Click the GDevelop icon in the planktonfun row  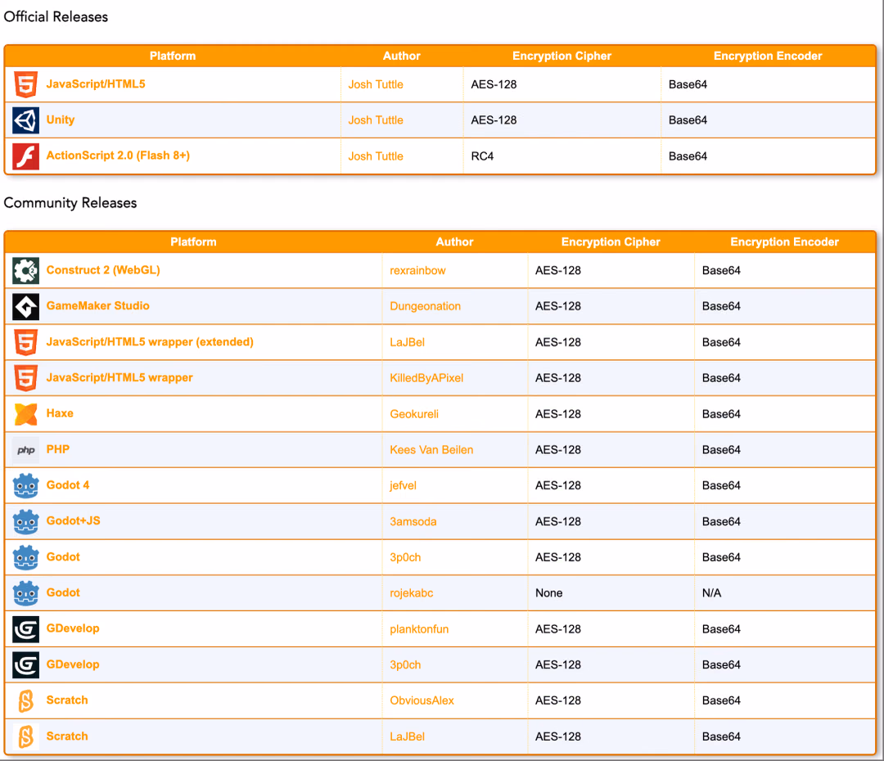point(26,629)
